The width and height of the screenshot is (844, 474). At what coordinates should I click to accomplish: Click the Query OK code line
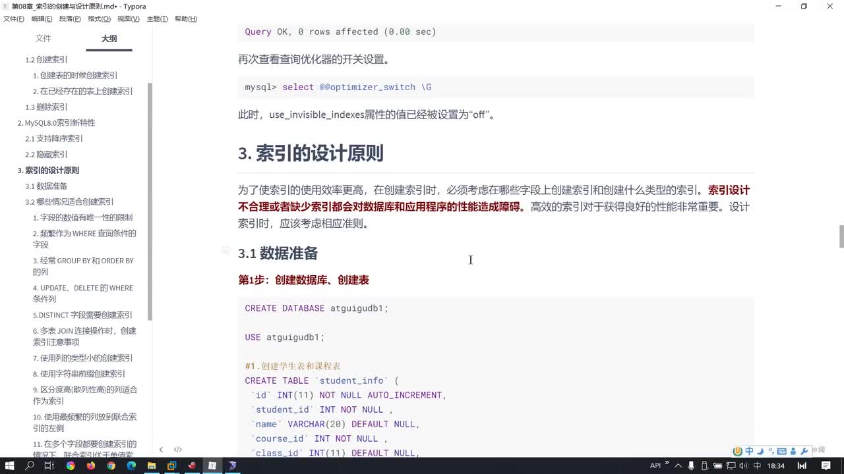tap(340, 32)
